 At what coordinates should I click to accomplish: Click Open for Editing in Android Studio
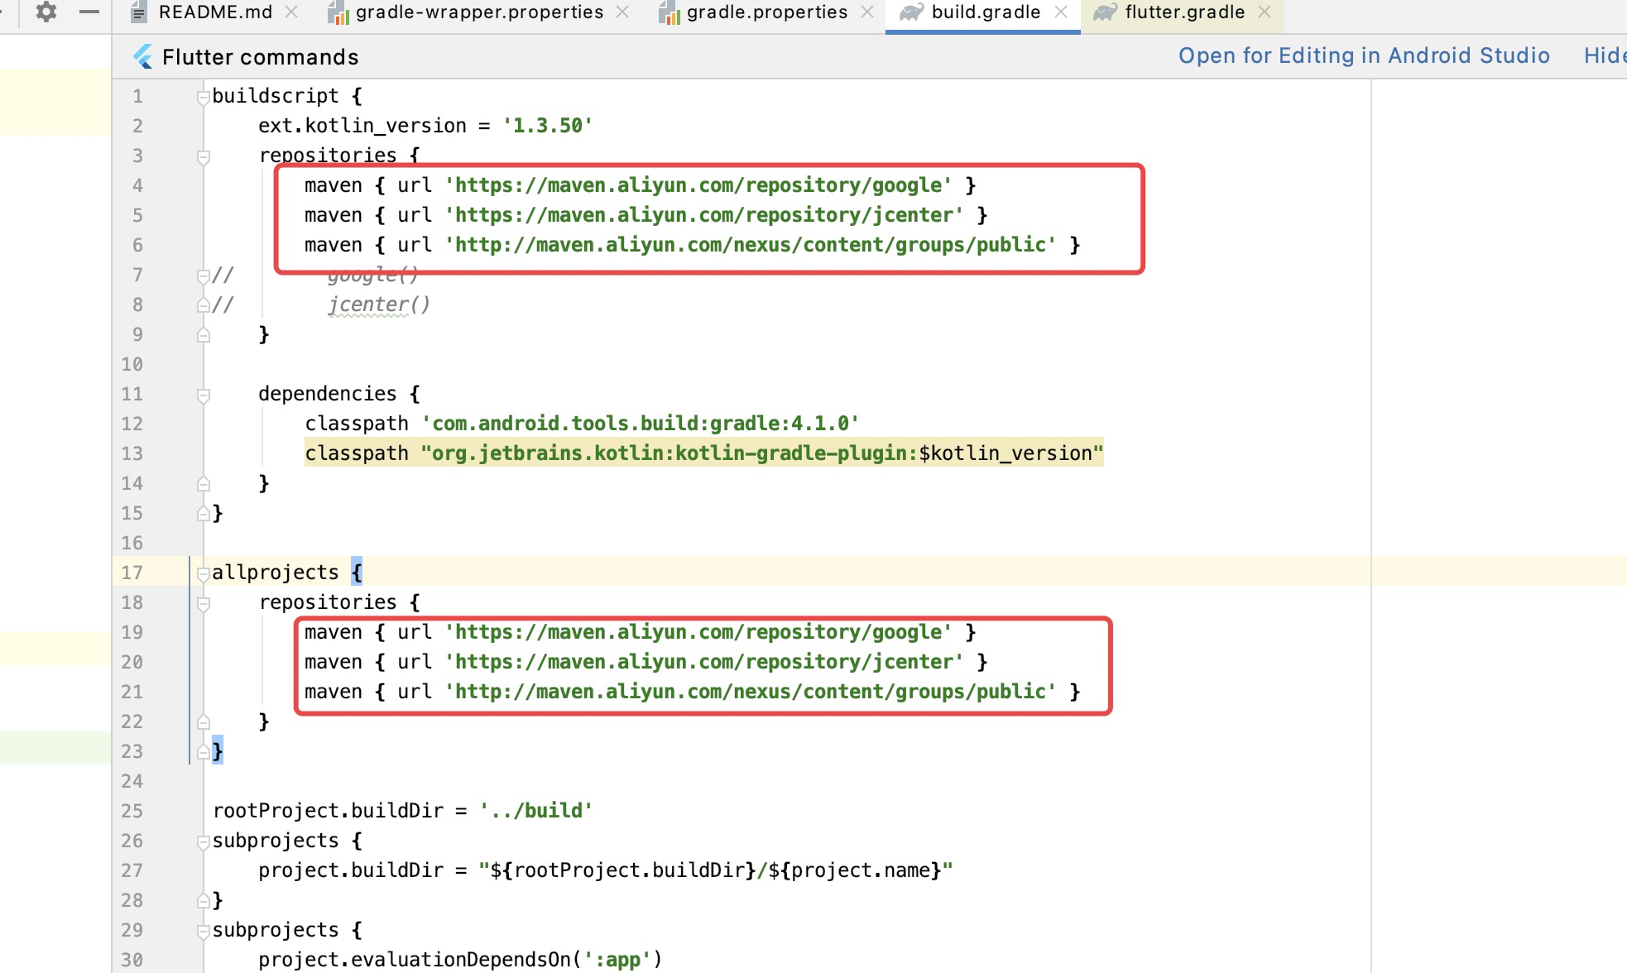[x=1363, y=55]
